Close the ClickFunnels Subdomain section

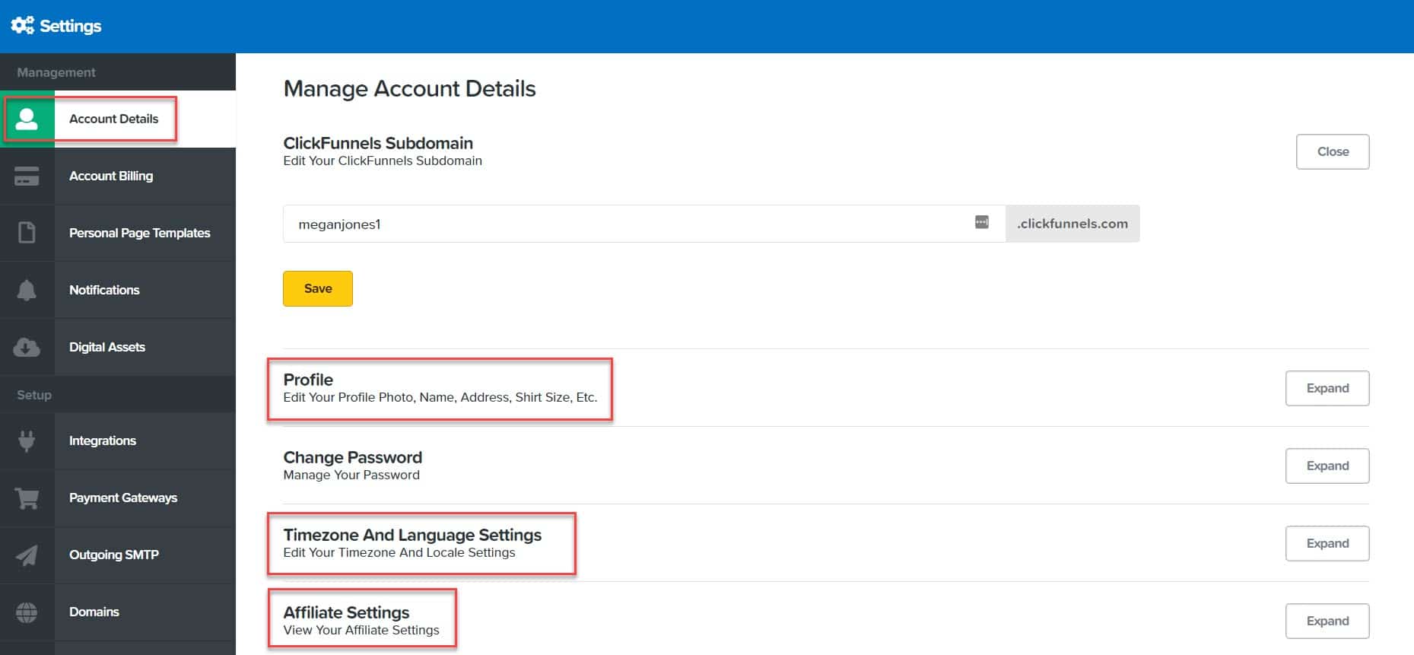1333,151
